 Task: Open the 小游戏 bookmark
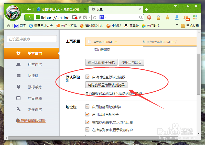click(114, 26)
